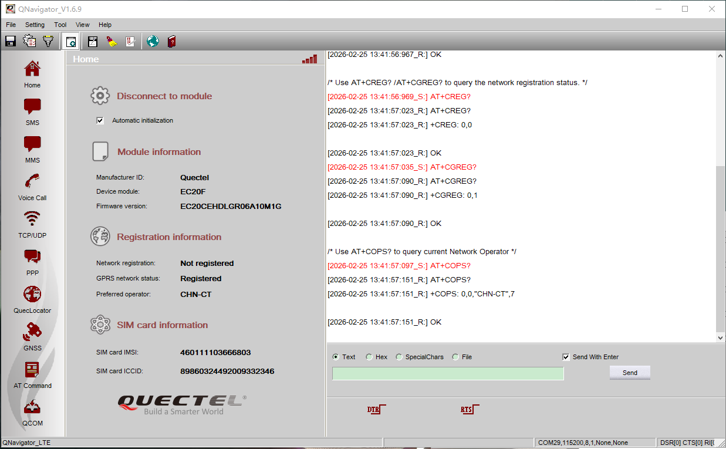Click the SIM card information atom icon
The width and height of the screenshot is (726, 449).
pyautogui.click(x=100, y=325)
